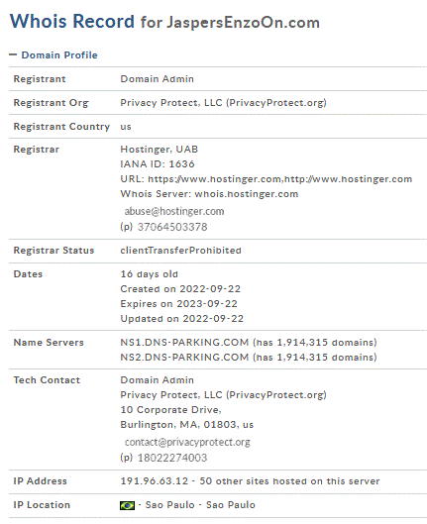
Task: Click IP address 191.96.63.12
Action: point(155,481)
